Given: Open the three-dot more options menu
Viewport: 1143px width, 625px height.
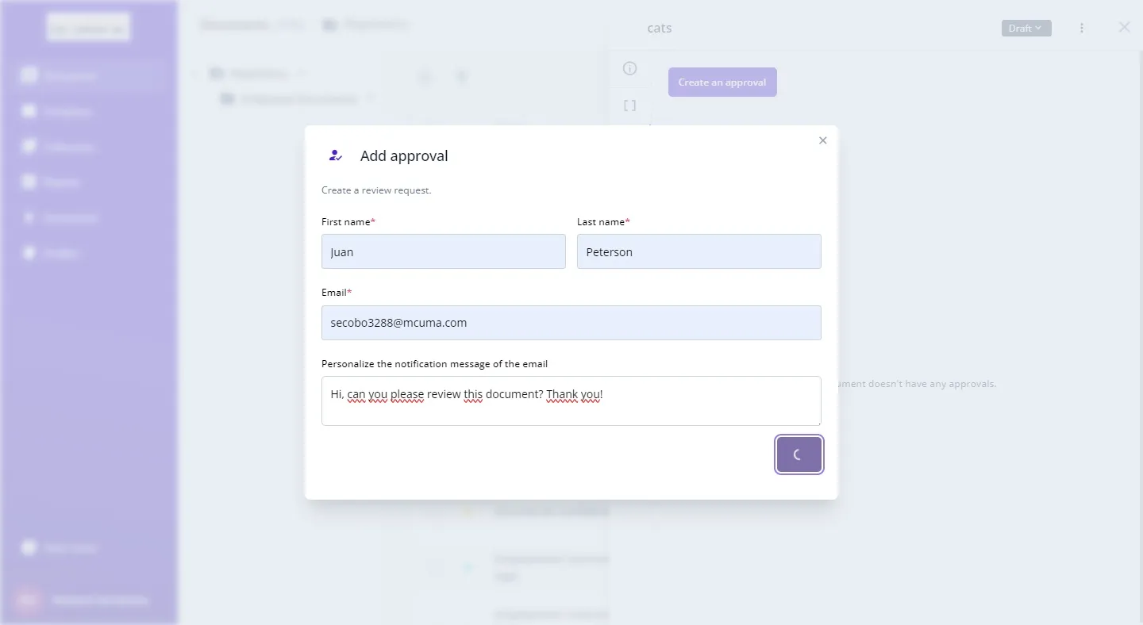Looking at the screenshot, I should point(1082,29).
